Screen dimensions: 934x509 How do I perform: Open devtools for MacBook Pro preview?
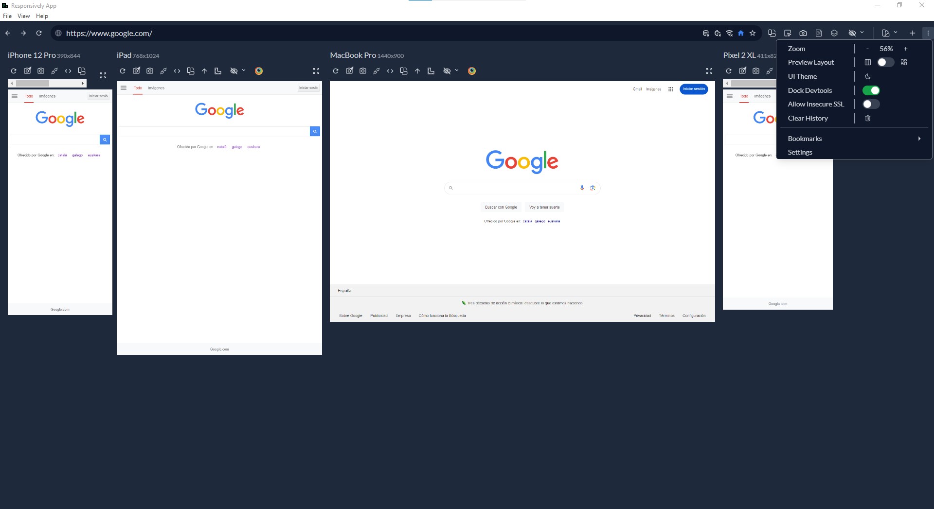390,71
